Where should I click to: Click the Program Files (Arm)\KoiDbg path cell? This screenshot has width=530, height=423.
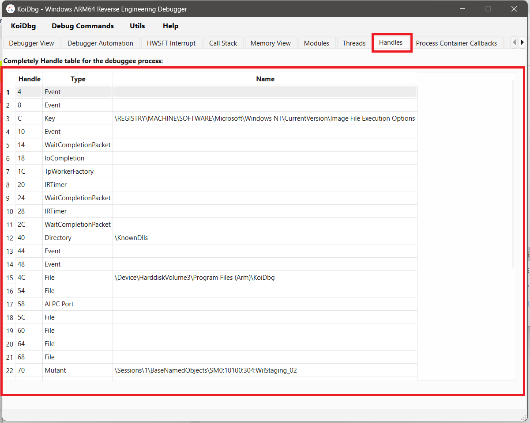click(265, 278)
